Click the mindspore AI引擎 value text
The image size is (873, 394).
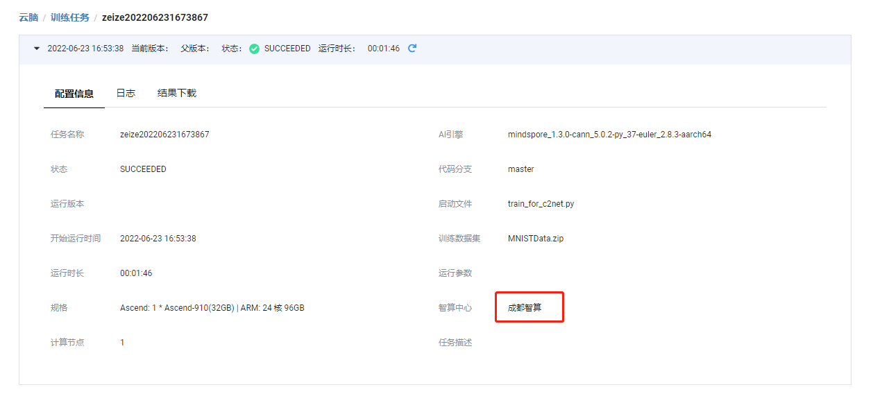coord(609,135)
